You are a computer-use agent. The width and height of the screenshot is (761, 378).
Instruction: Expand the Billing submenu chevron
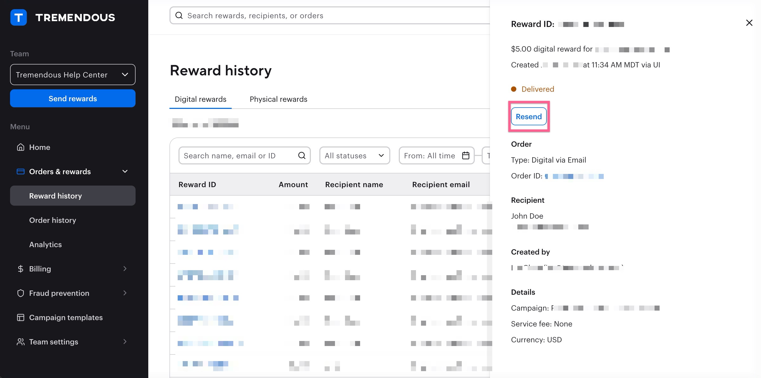coord(125,269)
